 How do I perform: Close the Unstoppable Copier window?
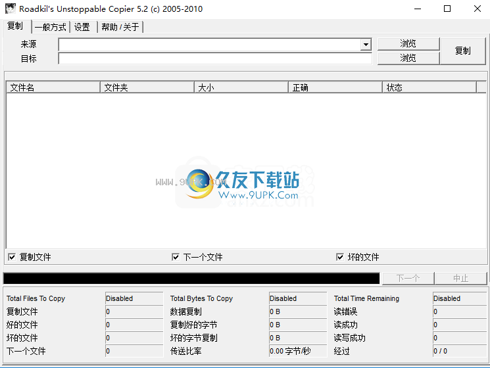[x=478, y=9]
